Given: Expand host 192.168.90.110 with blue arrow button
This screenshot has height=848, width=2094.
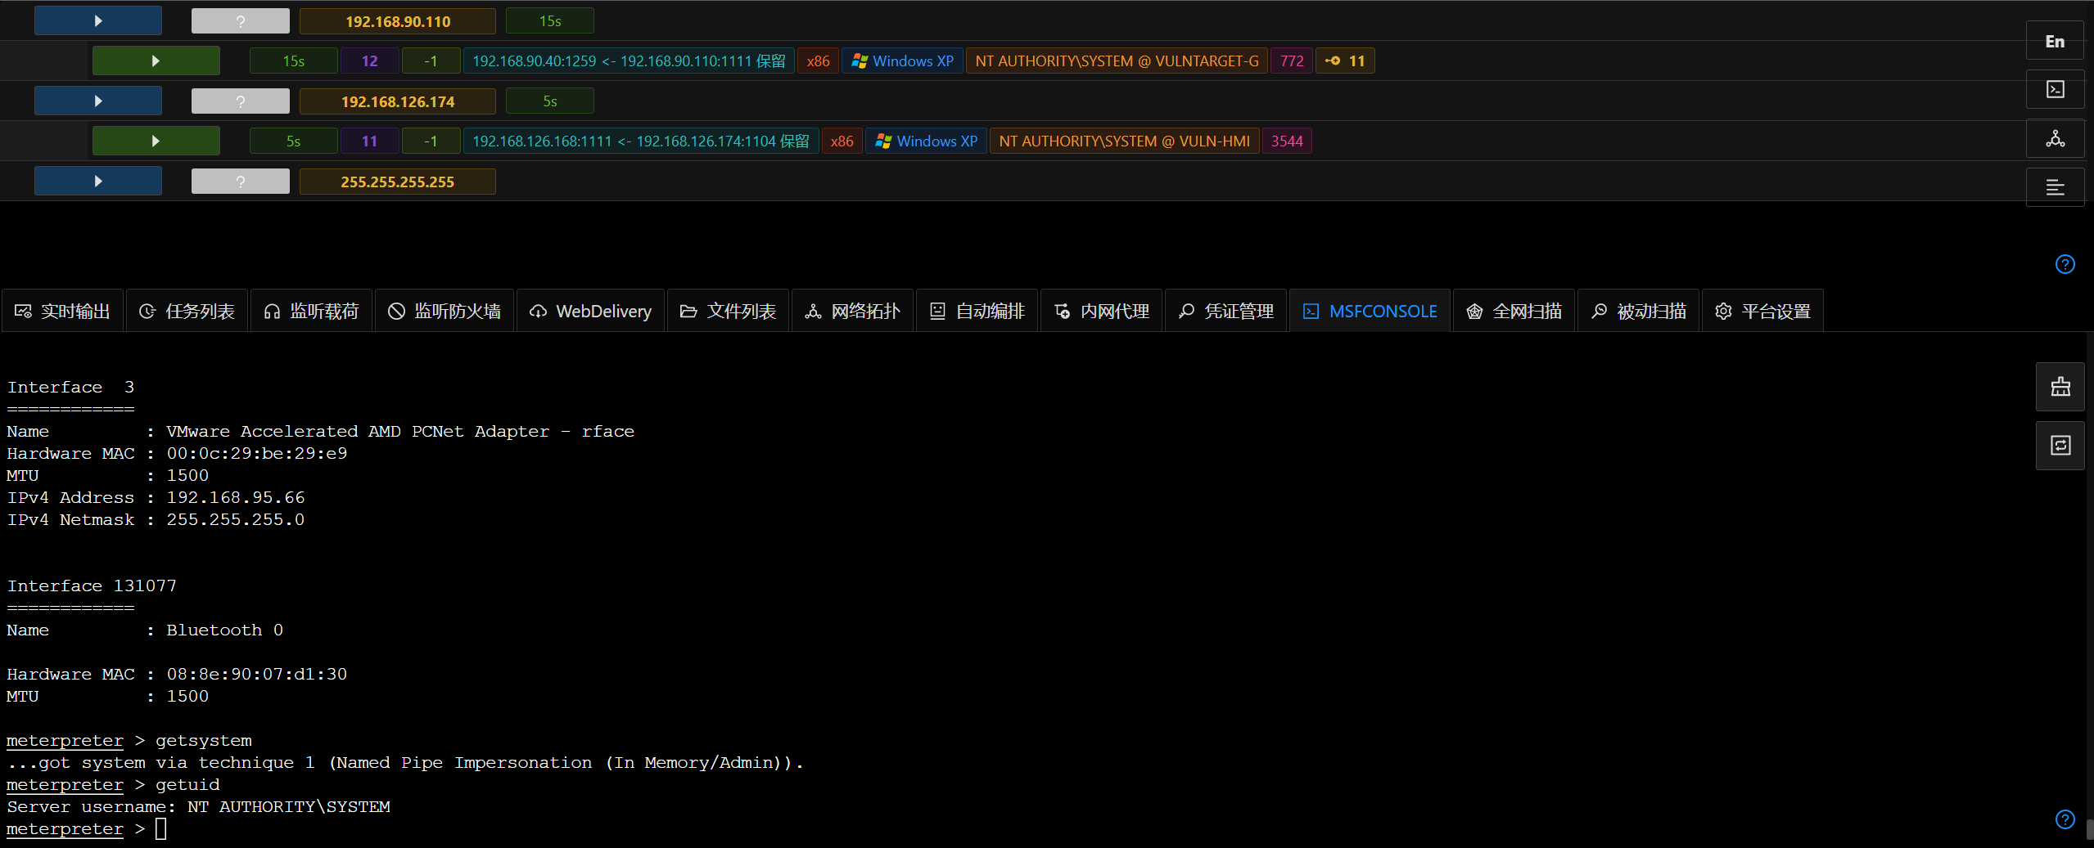Looking at the screenshot, I should pyautogui.click(x=98, y=20).
